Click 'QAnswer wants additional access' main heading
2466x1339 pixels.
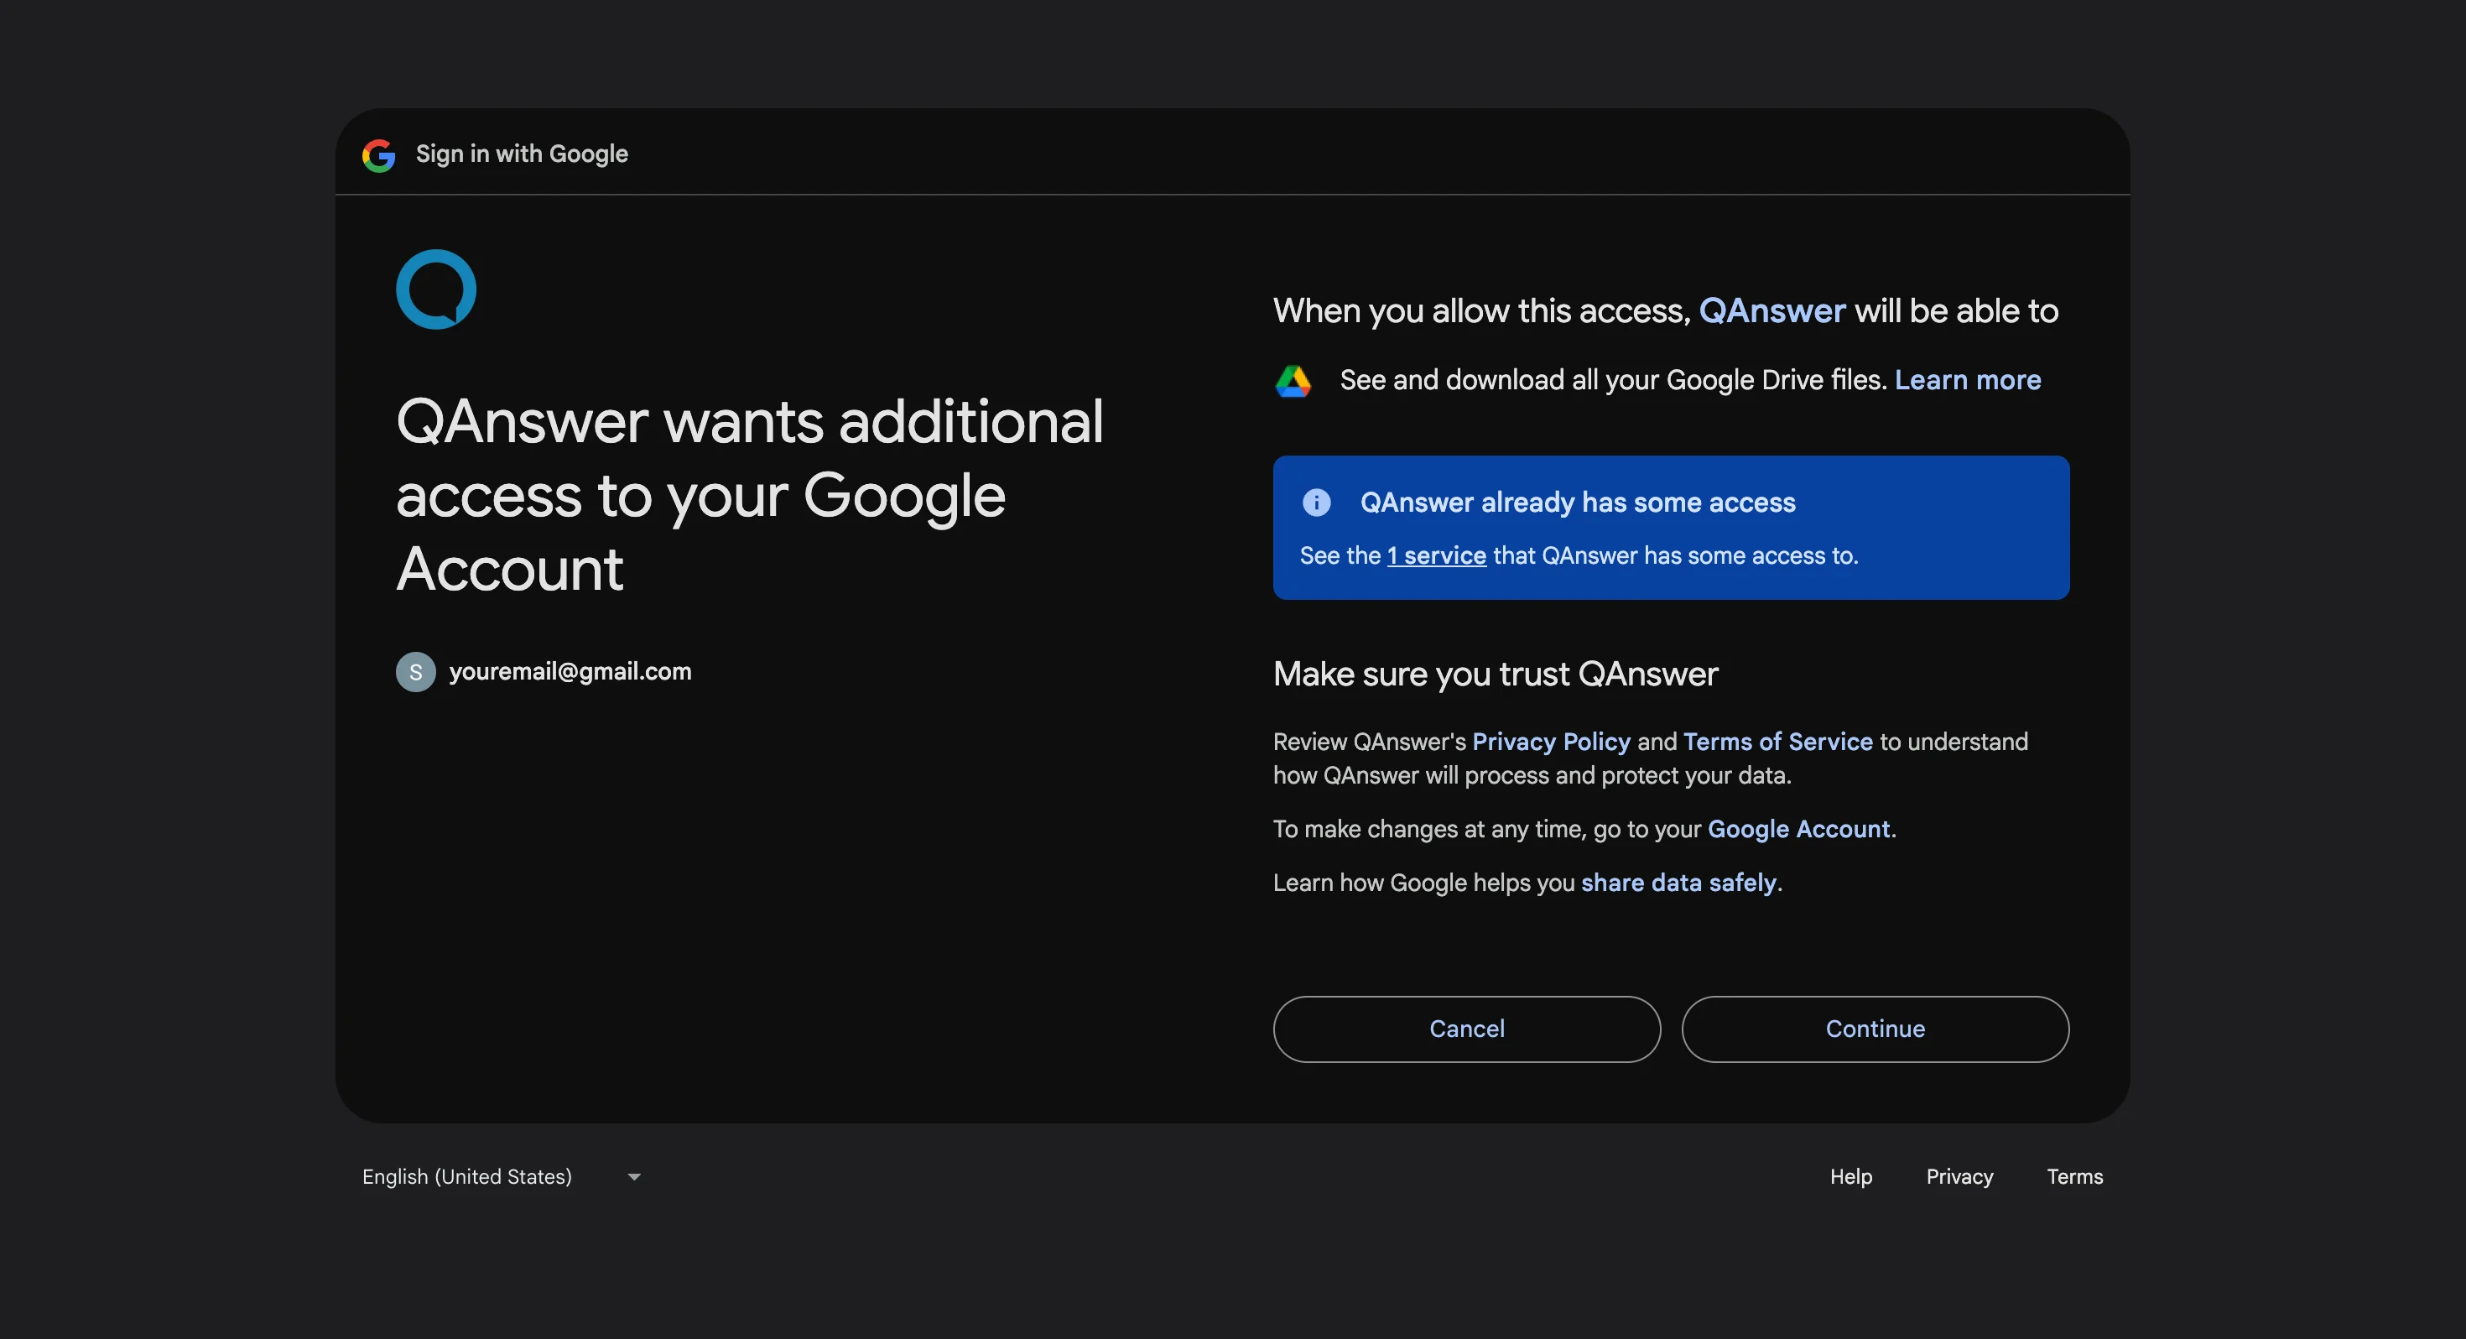coord(750,495)
